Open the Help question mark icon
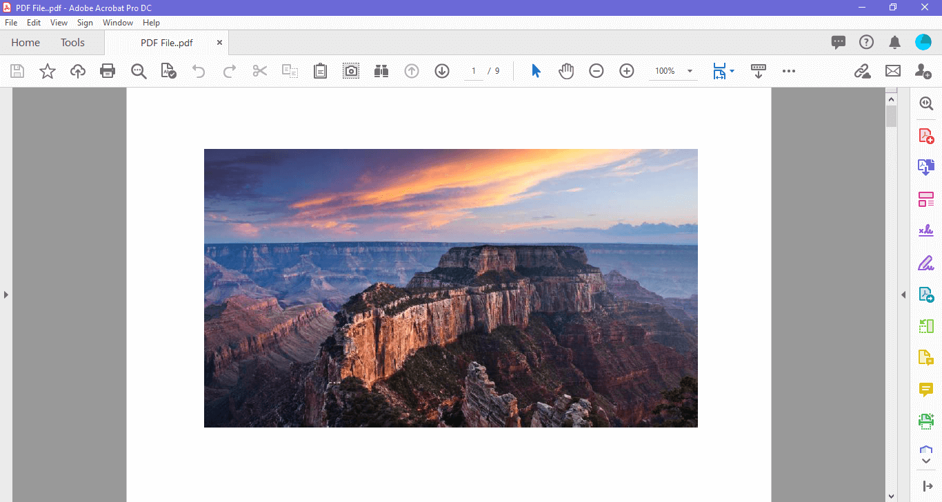 pyautogui.click(x=867, y=43)
